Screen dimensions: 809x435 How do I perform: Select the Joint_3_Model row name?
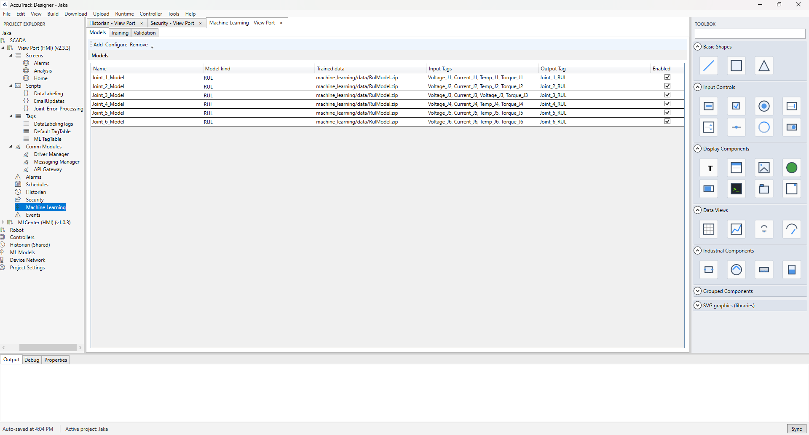108,95
